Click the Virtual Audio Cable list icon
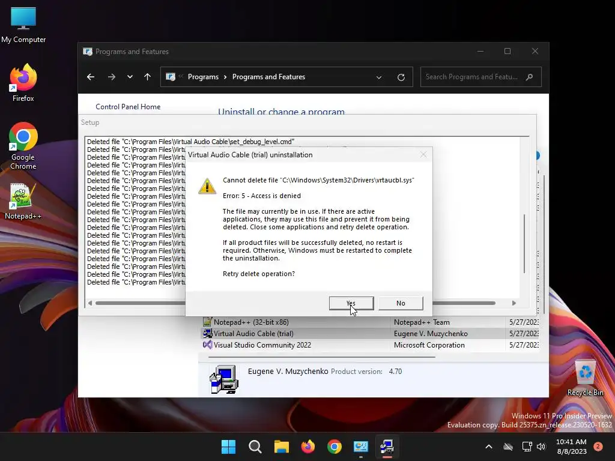Image resolution: width=615 pixels, height=461 pixels. pos(207,334)
